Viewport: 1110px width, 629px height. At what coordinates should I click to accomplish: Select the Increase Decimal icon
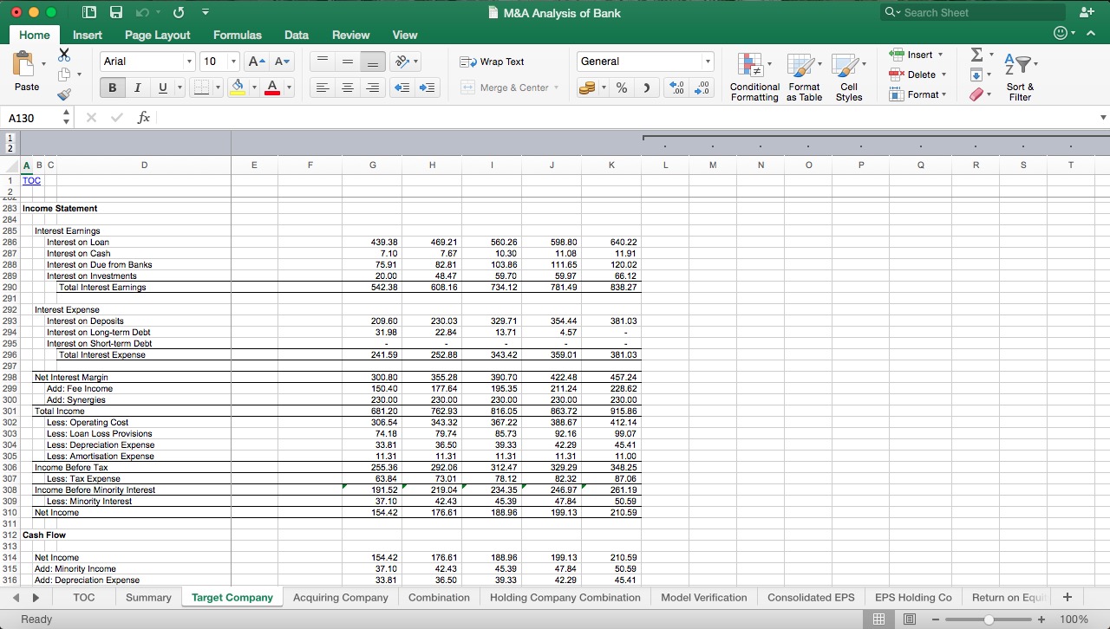676,88
